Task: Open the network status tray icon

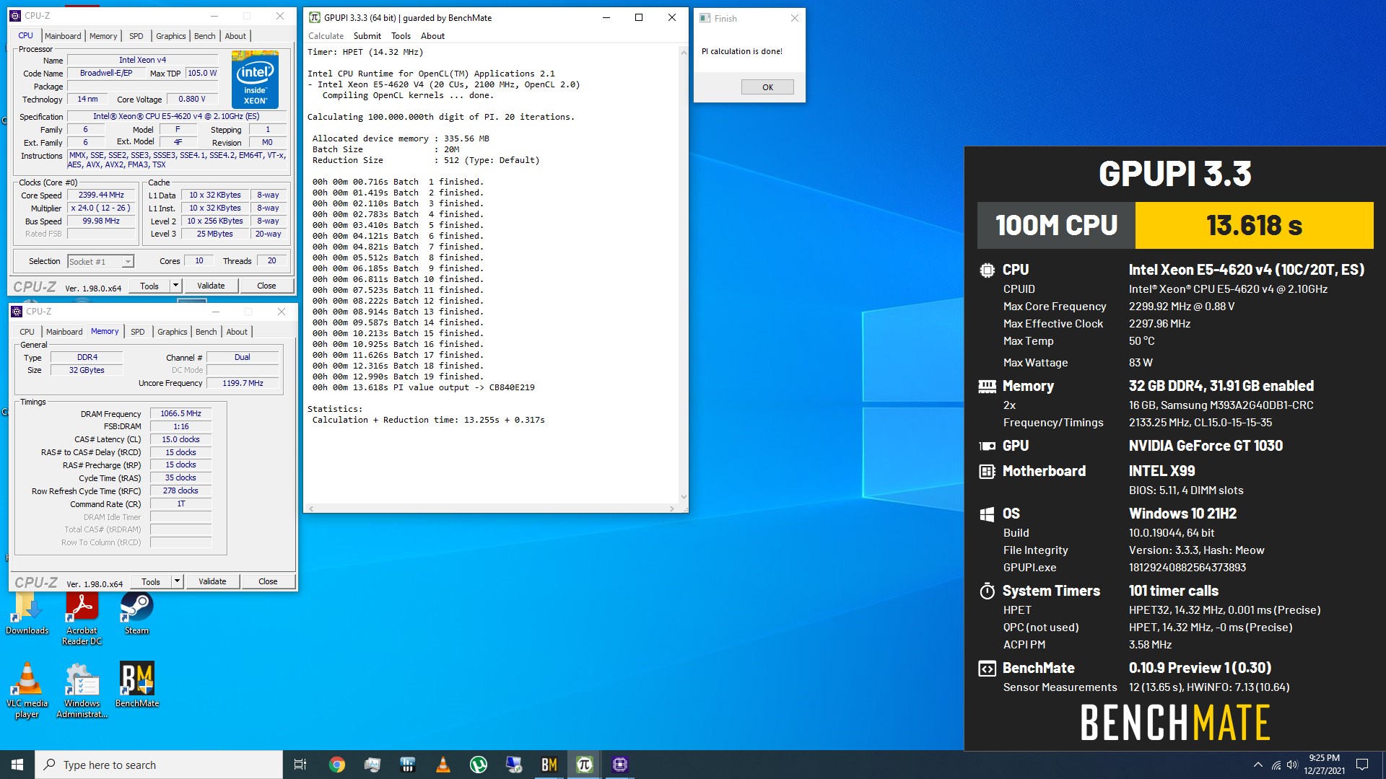Action: tap(1276, 765)
